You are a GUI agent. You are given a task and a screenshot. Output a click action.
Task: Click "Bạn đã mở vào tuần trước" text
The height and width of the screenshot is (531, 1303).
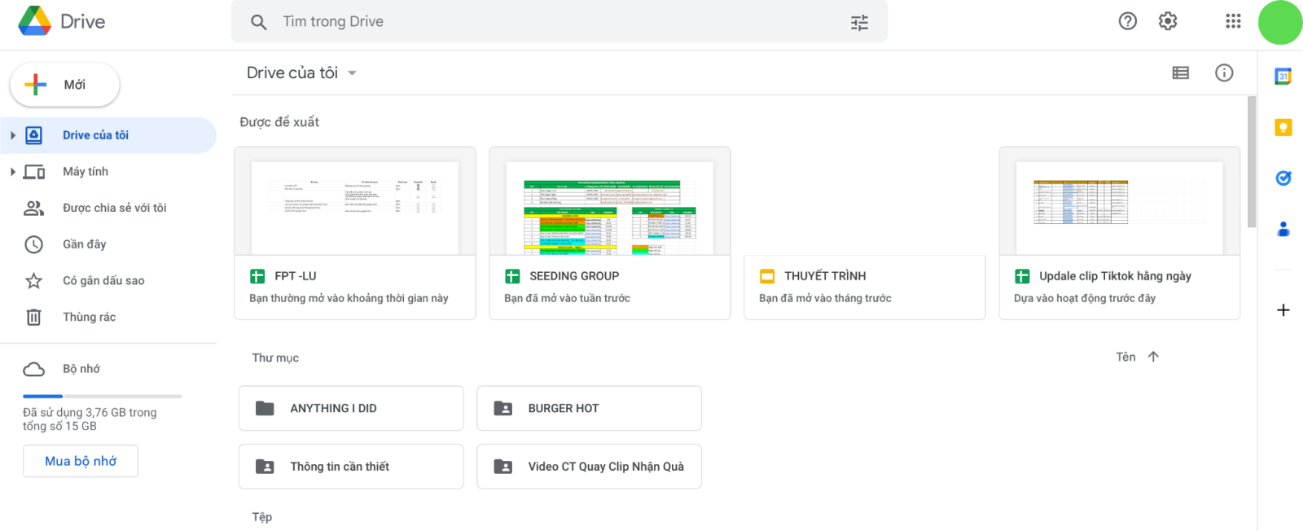[x=567, y=299]
